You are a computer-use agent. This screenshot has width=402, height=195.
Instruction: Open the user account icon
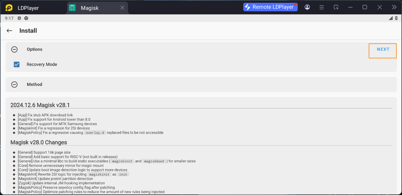[307, 7]
